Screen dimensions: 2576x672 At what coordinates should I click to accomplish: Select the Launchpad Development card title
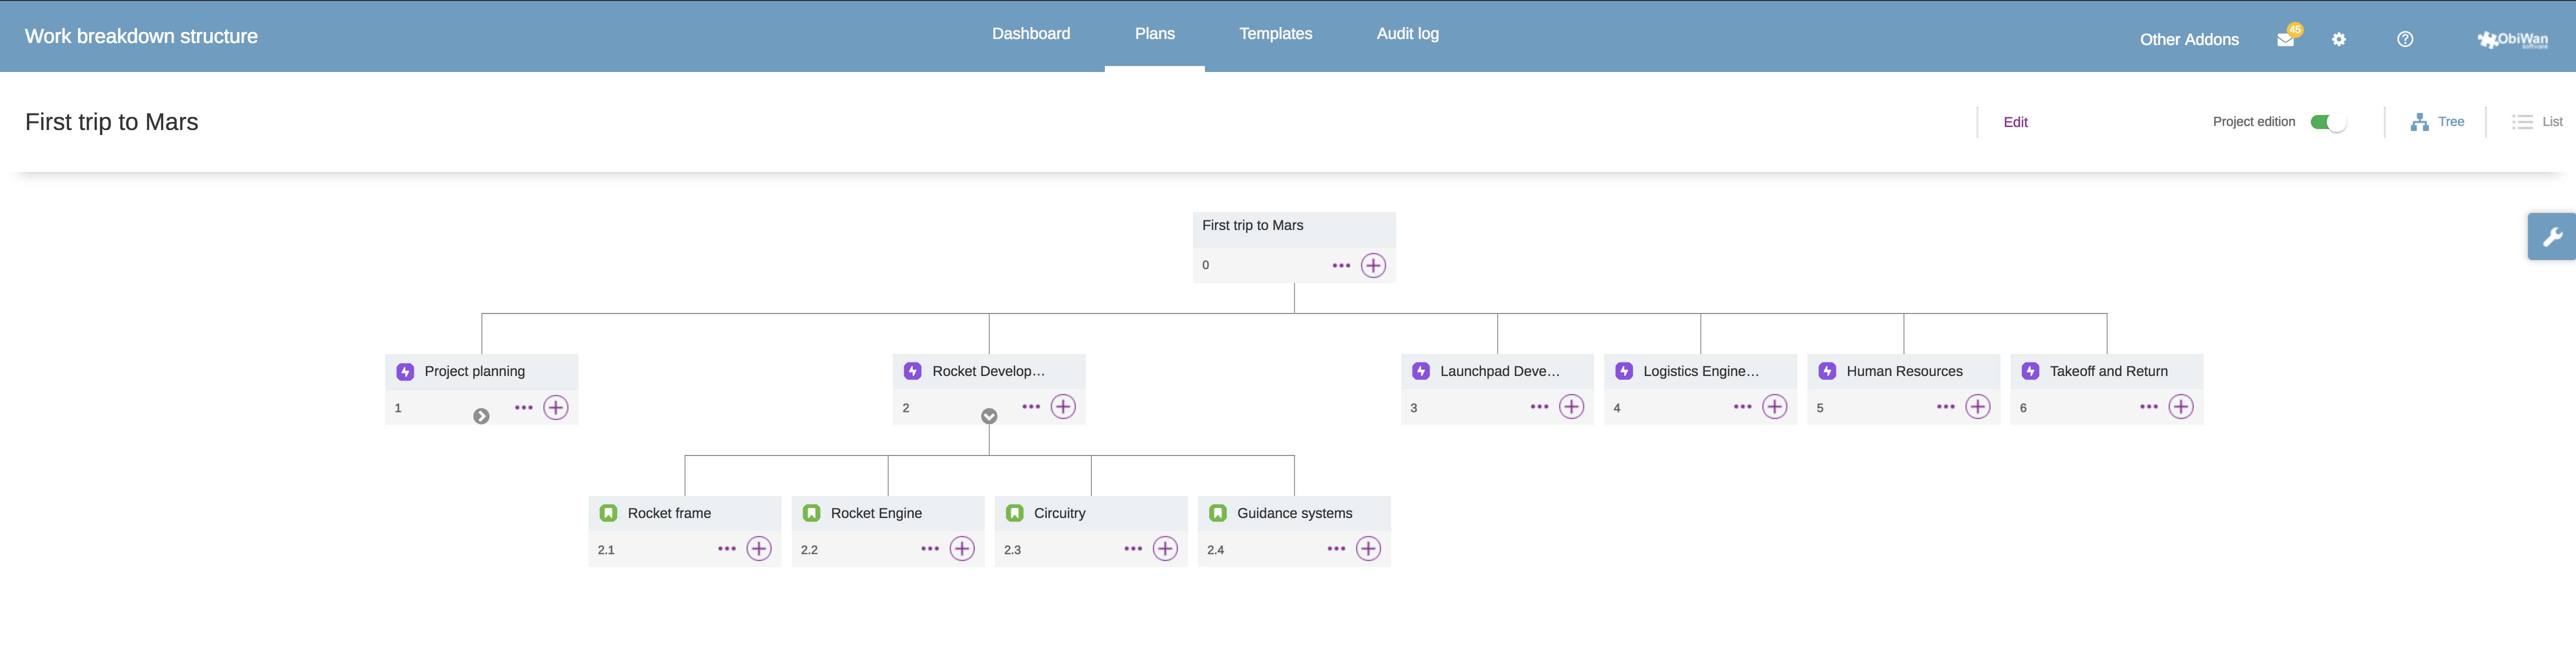tap(1499, 371)
